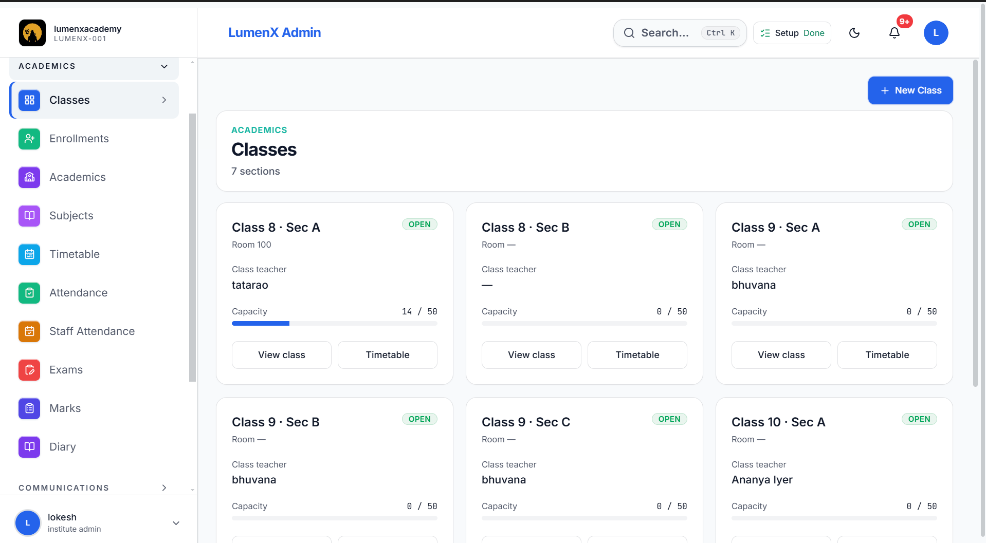Image resolution: width=986 pixels, height=543 pixels.
Task: Open Timetable for Class 8 Sec B
Action: 637,355
